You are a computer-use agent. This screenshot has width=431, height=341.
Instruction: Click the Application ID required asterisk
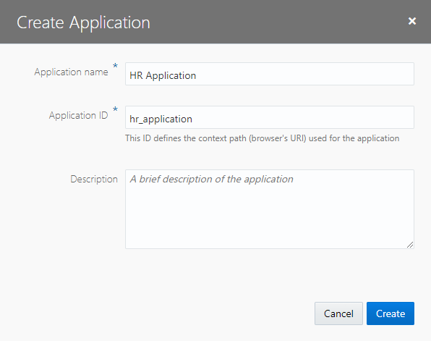tap(116, 109)
